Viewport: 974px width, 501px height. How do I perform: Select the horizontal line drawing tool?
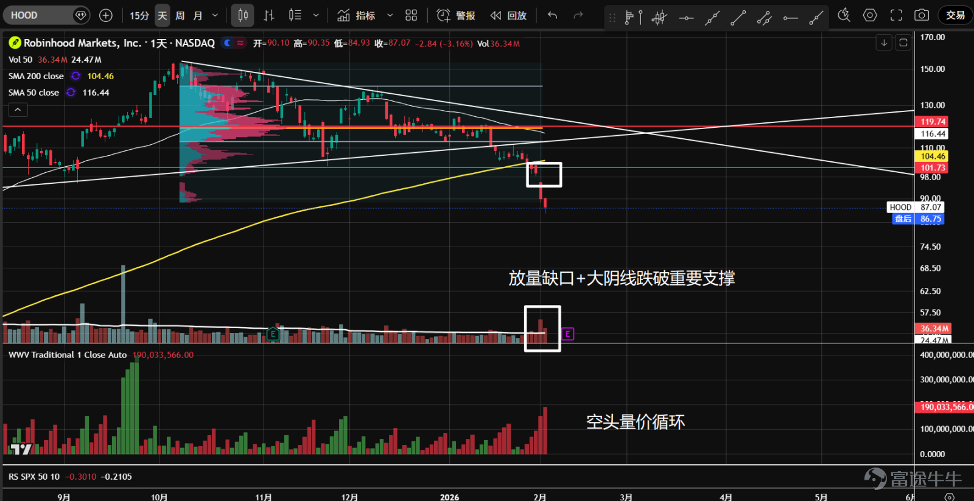pos(686,18)
